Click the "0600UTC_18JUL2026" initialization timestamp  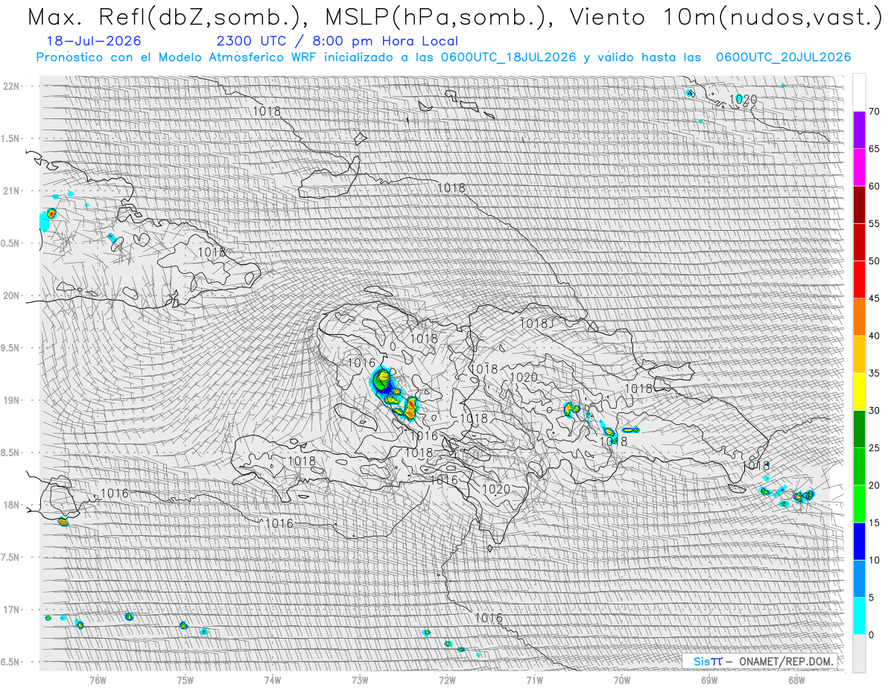(508, 57)
